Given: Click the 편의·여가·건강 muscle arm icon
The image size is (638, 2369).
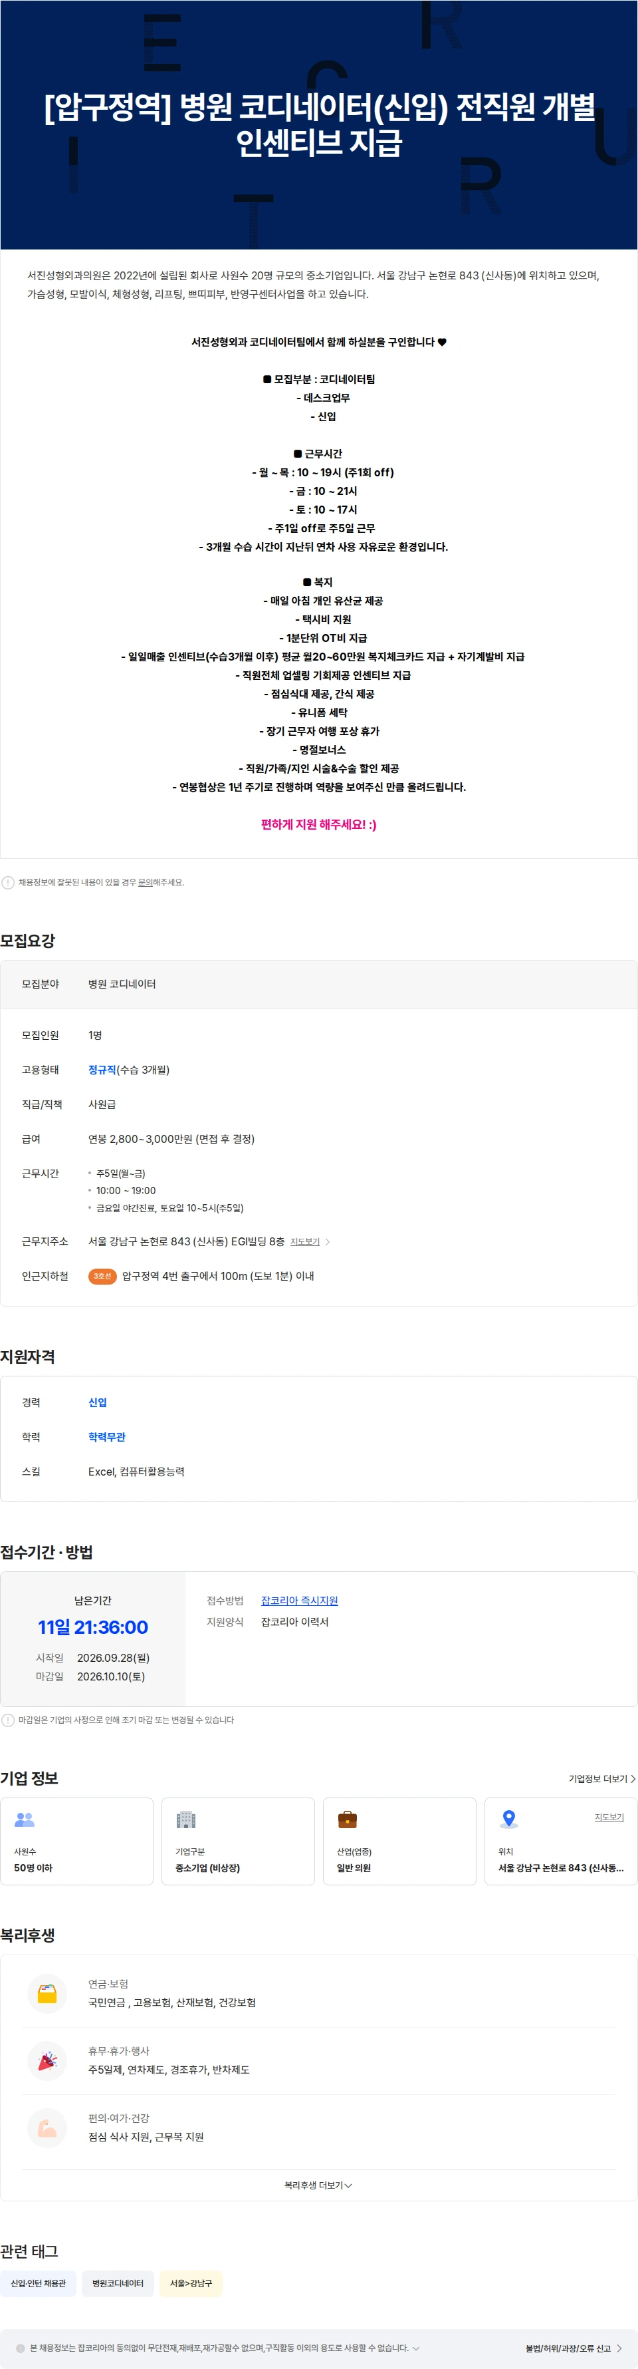Looking at the screenshot, I should click(x=47, y=2128).
